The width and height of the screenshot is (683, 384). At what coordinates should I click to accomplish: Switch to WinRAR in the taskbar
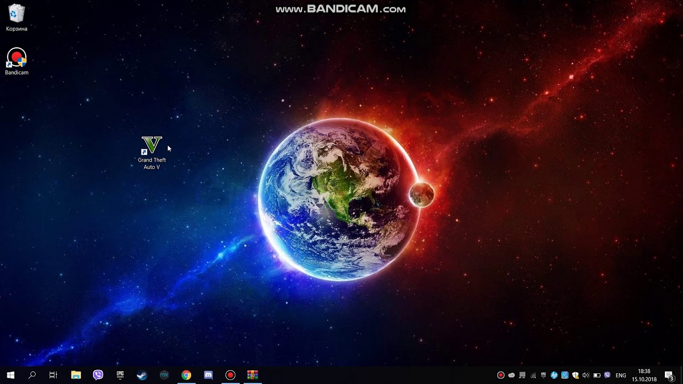pos(252,375)
